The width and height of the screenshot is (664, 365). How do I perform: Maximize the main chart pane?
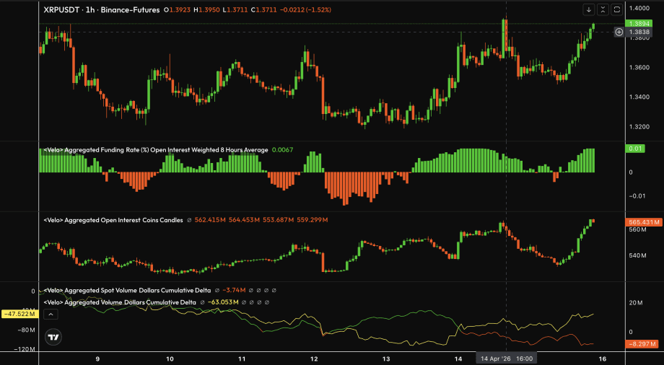616,9
